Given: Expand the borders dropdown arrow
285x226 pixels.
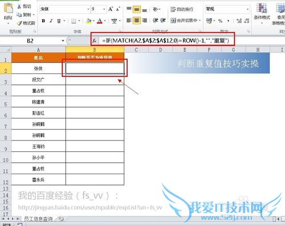Looking at the screenshot, I should click(79, 20).
